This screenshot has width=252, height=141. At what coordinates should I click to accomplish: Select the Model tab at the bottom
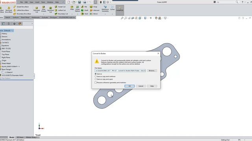point(12,137)
